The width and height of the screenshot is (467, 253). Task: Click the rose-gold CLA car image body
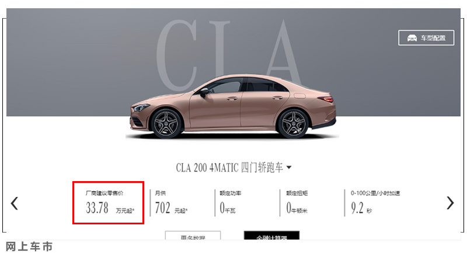[233, 106]
